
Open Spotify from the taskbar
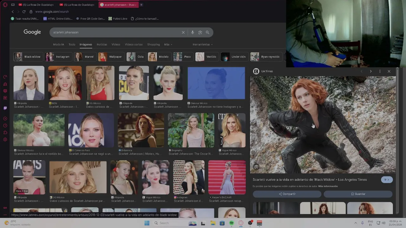[232, 223]
